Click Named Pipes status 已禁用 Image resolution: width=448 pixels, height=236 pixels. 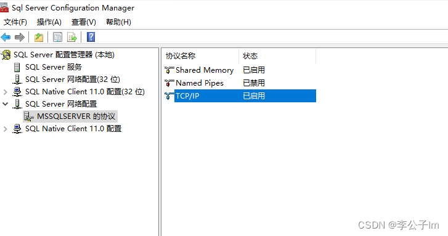click(x=254, y=83)
